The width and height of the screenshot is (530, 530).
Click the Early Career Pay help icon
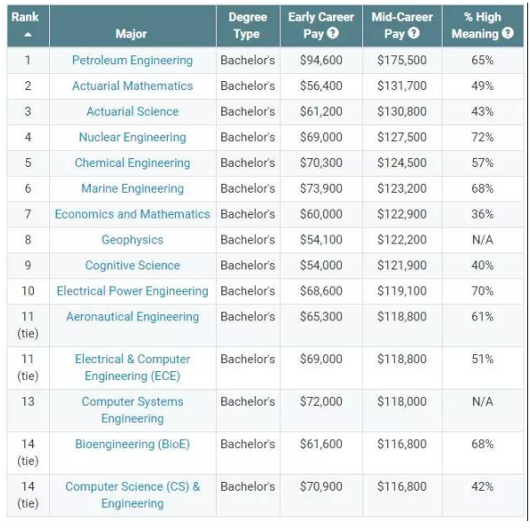(x=333, y=33)
